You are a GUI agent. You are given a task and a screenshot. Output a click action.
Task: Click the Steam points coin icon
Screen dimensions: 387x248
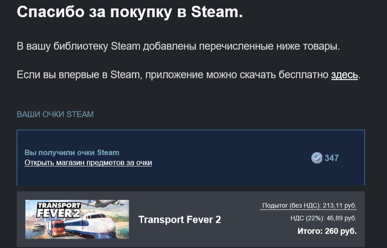click(317, 158)
